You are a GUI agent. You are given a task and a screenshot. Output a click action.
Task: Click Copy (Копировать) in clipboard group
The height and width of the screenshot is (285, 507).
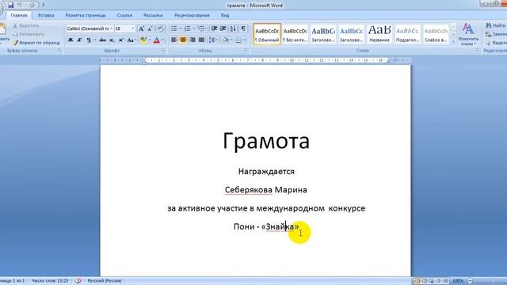click(29, 34)
